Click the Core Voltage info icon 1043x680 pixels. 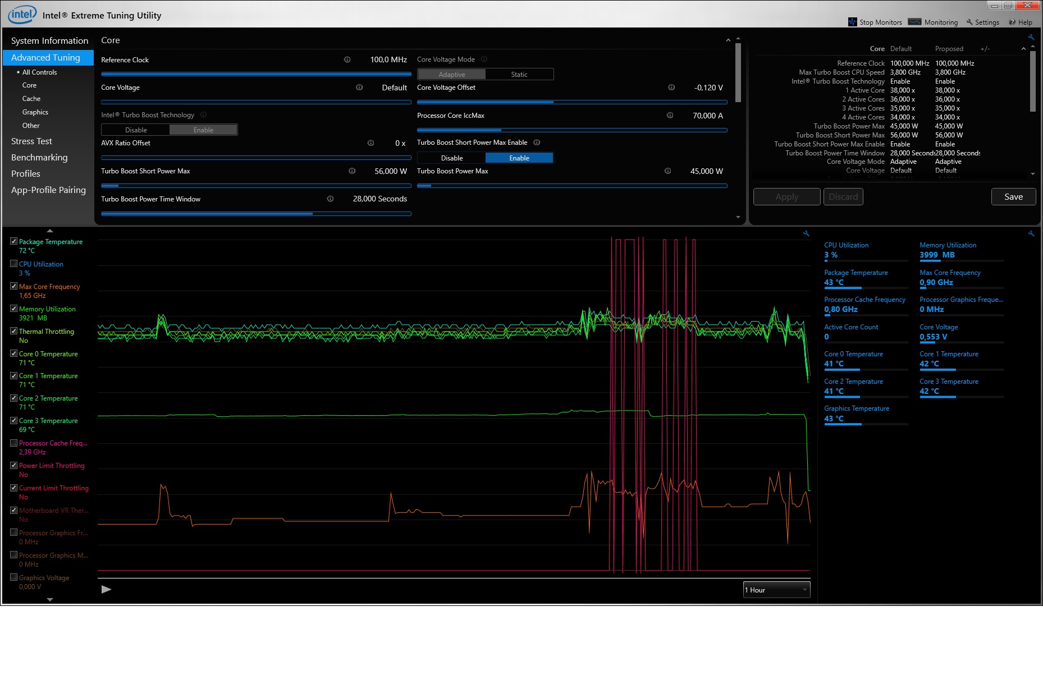[x=359, y=87]
